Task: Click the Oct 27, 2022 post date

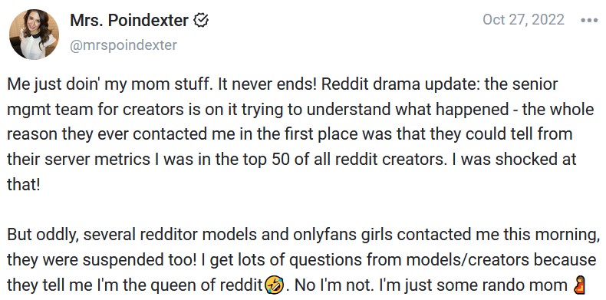Action: point(523,20)
